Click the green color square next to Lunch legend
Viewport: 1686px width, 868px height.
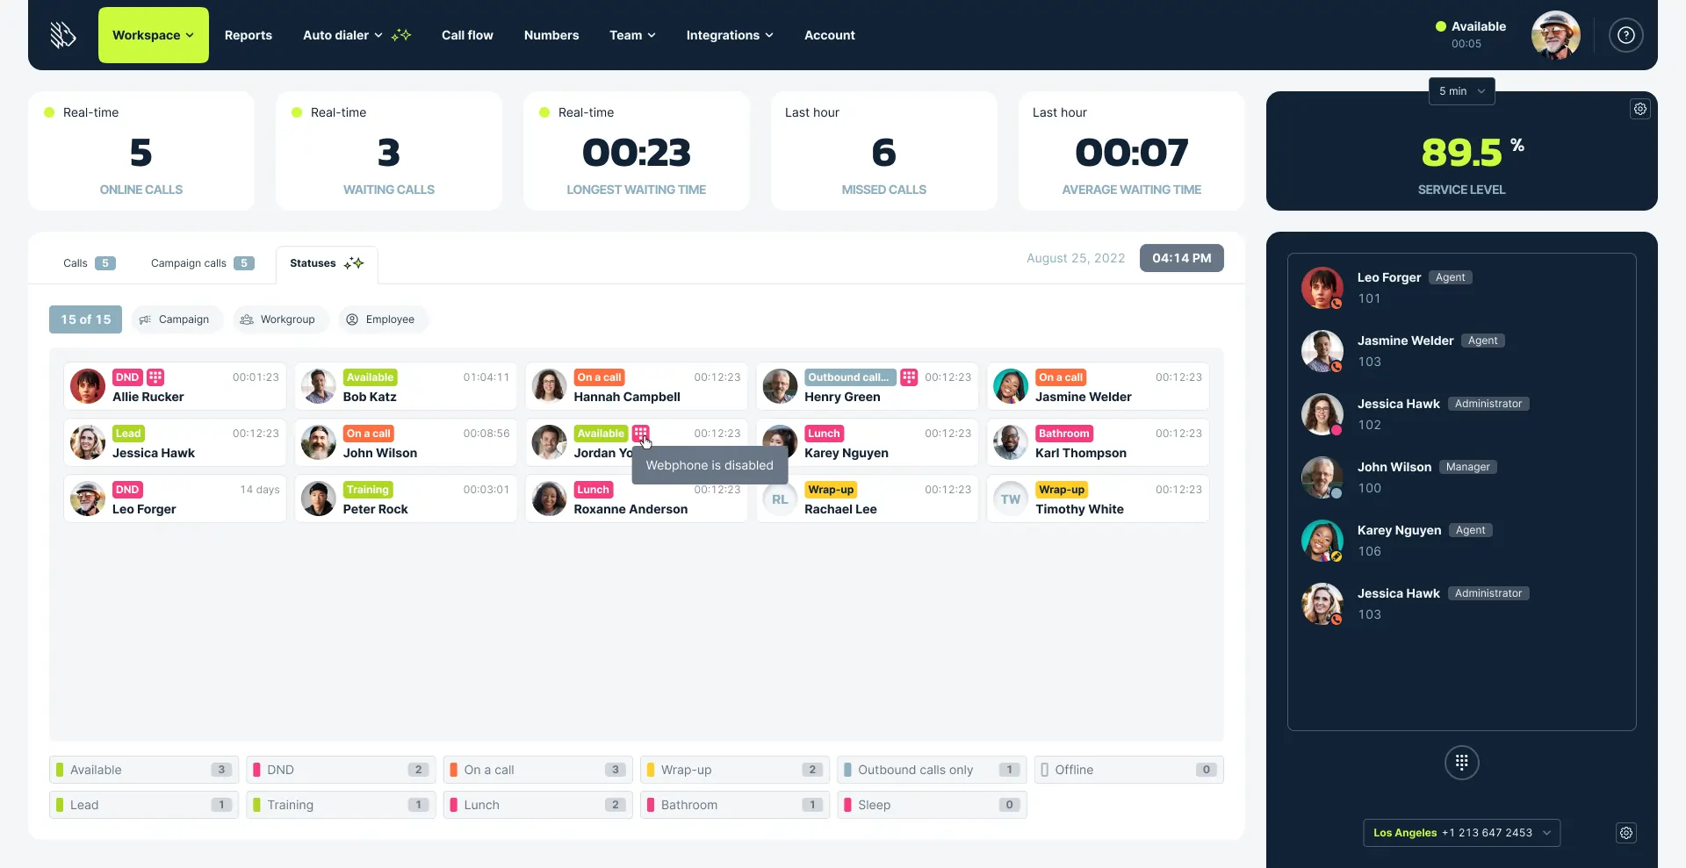pos(455,805)
